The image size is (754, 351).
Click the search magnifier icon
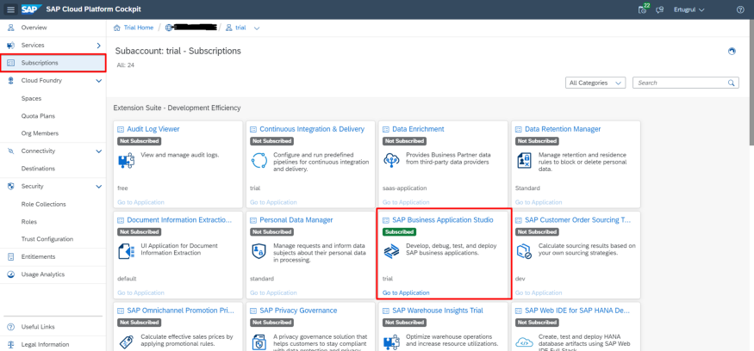click(x=732, y=83)
